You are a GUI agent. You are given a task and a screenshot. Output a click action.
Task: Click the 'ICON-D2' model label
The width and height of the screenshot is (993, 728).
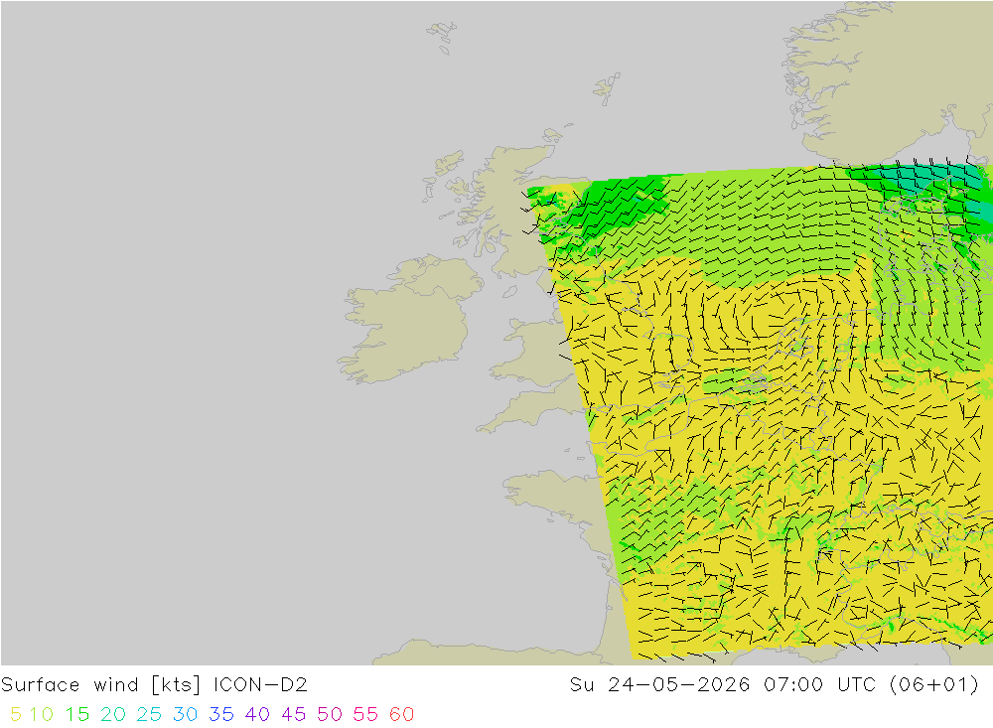tap(260, 685)
